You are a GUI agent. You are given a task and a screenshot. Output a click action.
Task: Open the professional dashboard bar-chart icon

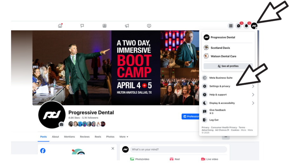[x=104, y=26]
